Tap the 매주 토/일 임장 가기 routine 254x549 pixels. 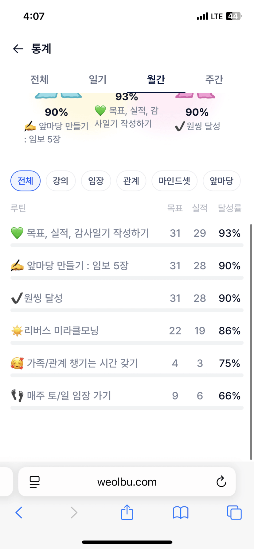coord(69,396)
